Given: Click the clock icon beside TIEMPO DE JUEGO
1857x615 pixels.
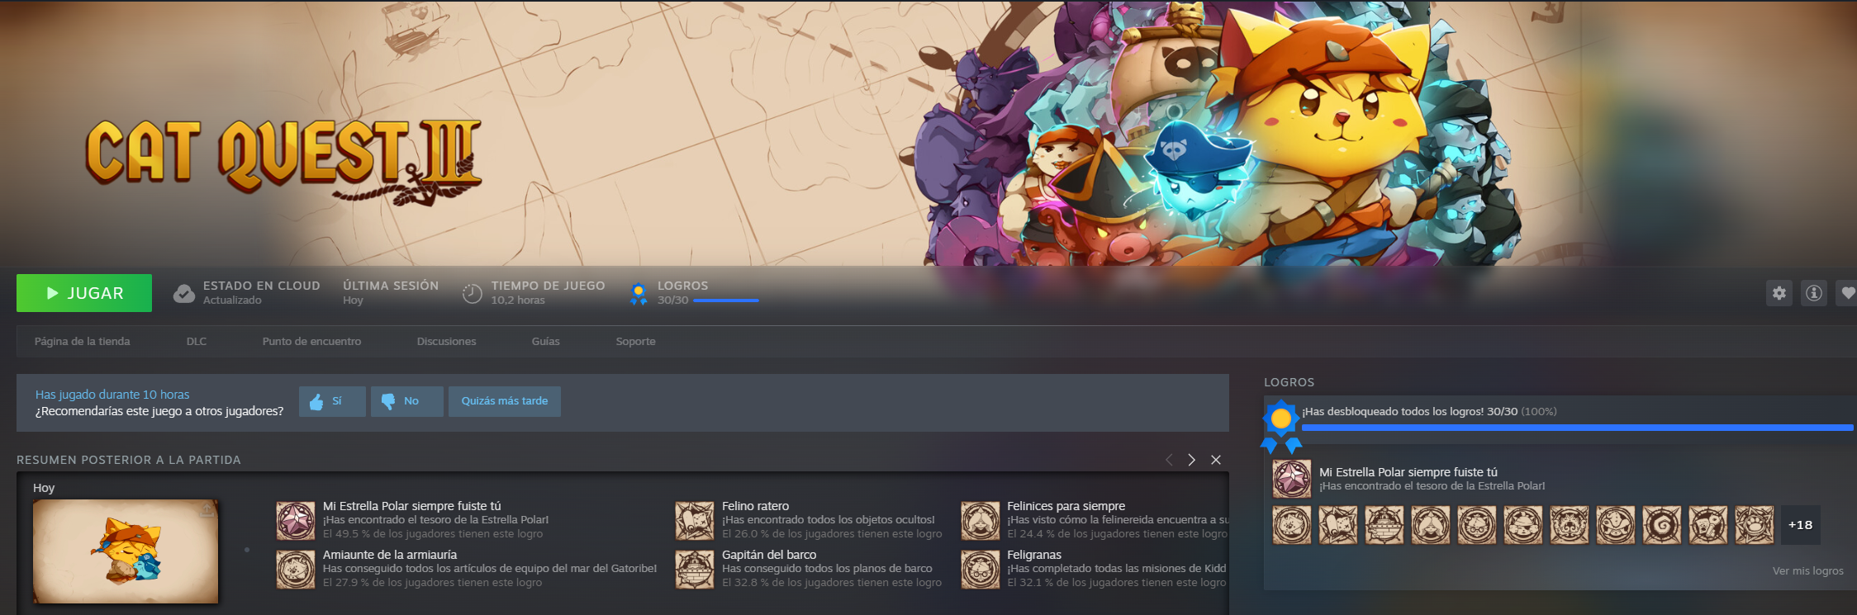Looking at the screenshot, I should [472, 293].
